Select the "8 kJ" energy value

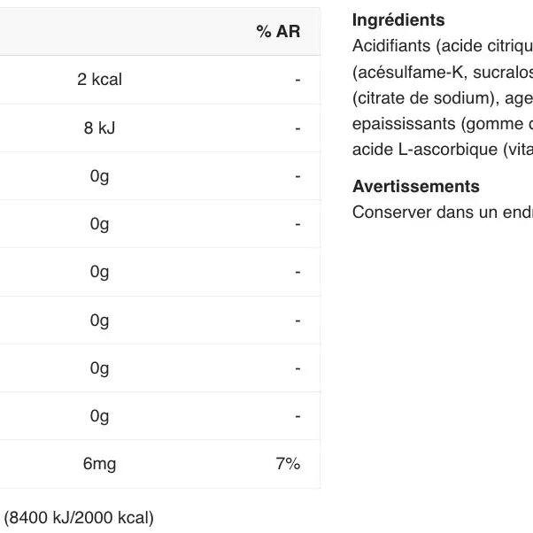99,127
